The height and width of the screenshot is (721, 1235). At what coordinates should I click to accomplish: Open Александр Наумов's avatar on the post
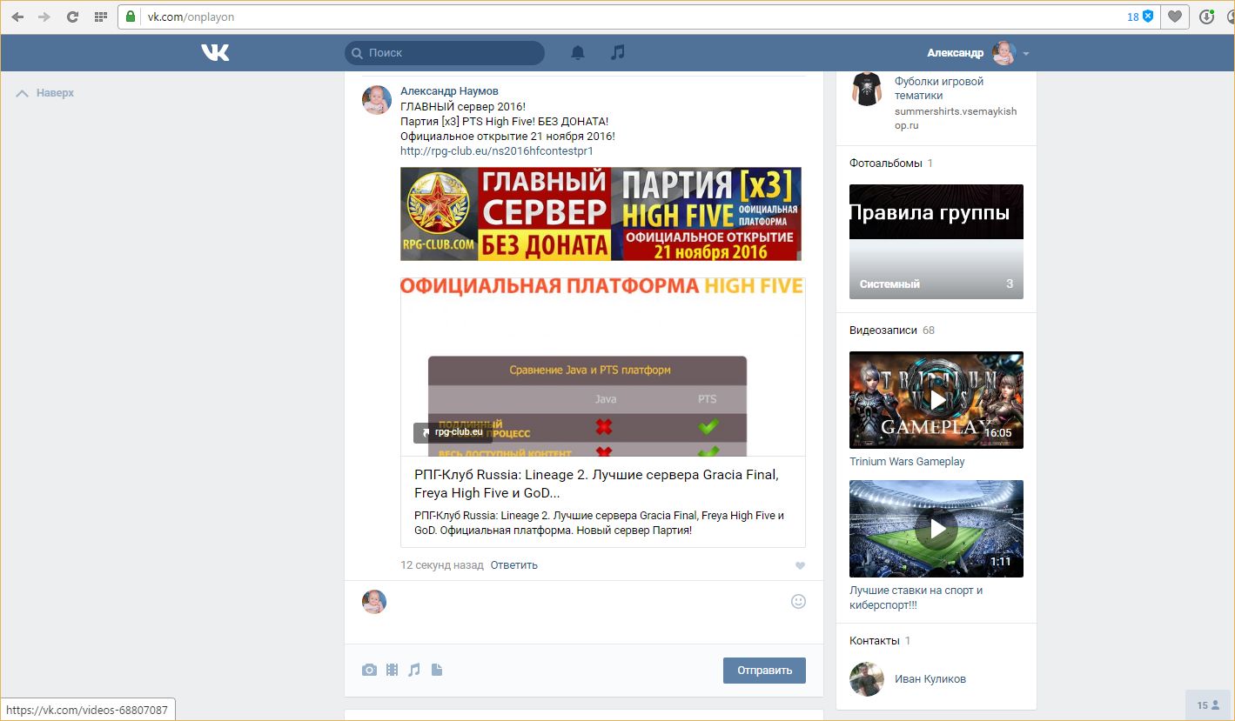(376, 100)
